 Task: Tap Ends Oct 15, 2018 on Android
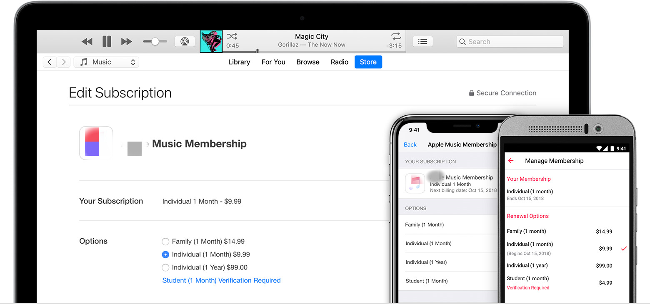(x=525, y=199)
